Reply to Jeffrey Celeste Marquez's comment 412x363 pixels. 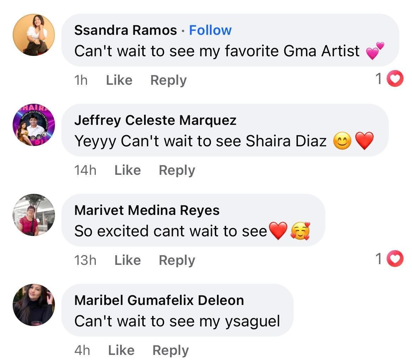coord(177,170)
